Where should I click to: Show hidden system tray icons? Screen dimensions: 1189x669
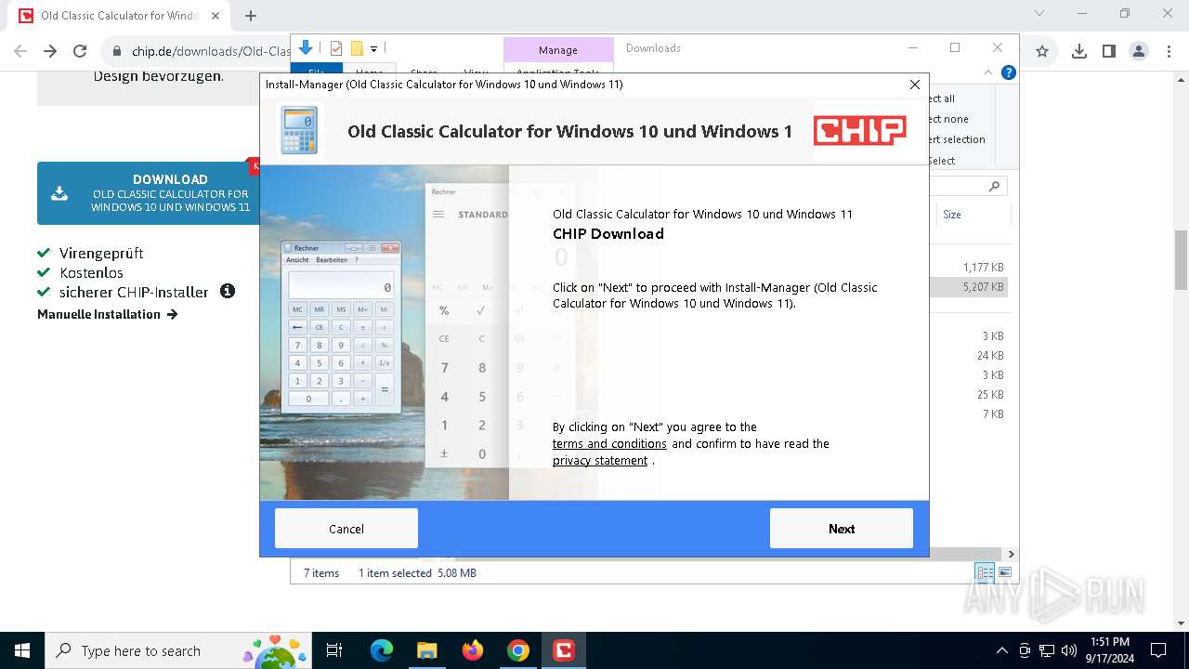tap(1001, 650)
